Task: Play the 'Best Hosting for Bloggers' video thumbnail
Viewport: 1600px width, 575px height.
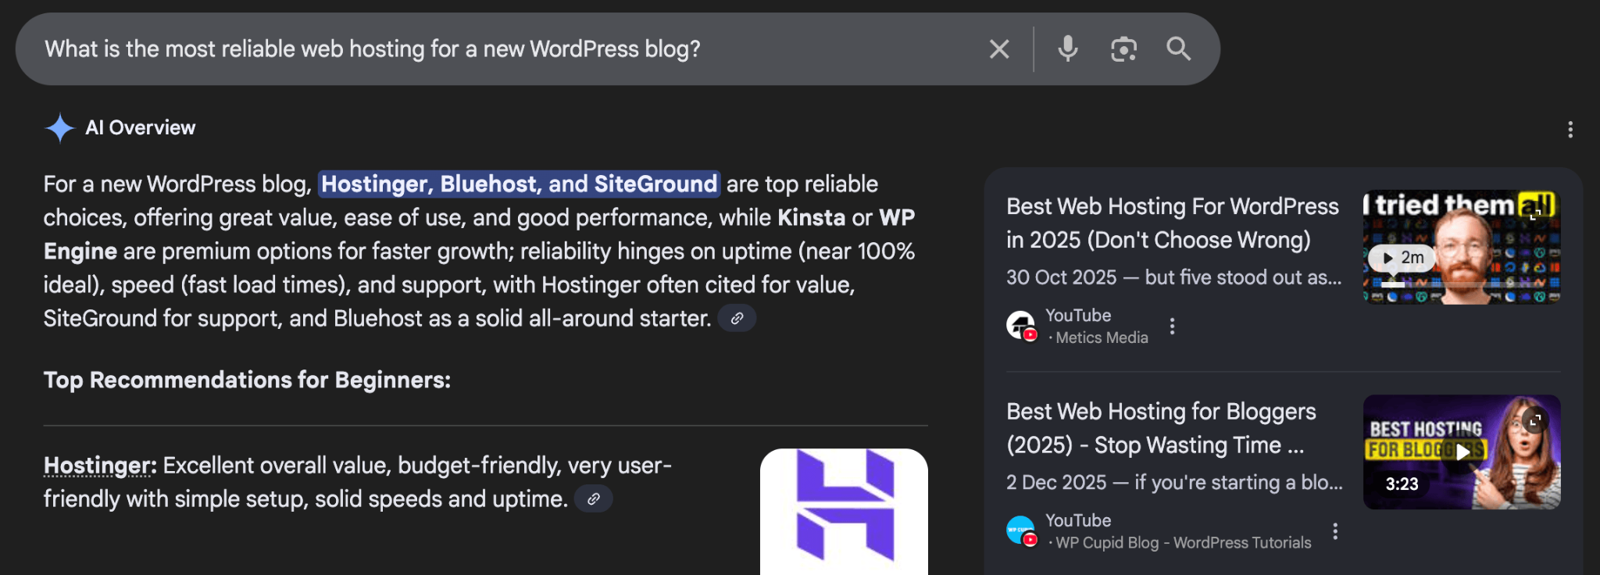Action: click(x=1462, y=452)
